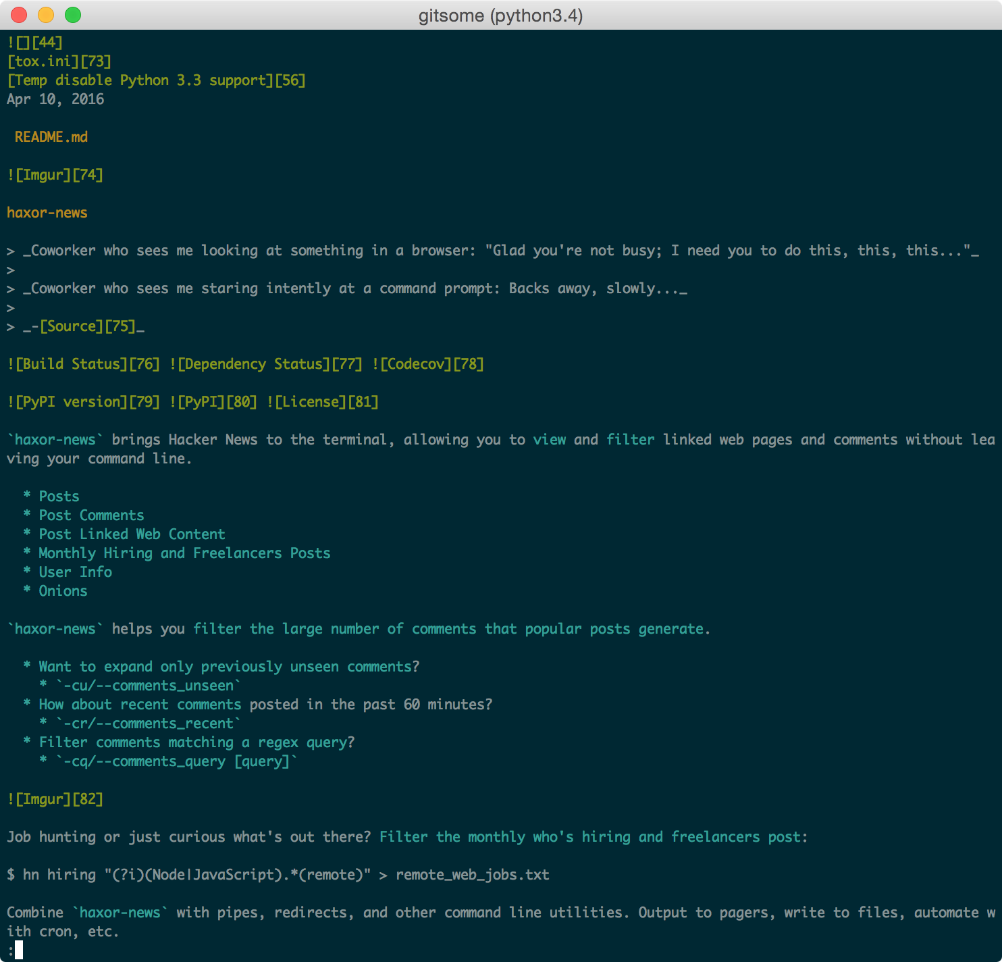Viewport: 1002px width, 962px height.
Task: Click the date 'Apr 10, 2016'
Action: [55, 99]
